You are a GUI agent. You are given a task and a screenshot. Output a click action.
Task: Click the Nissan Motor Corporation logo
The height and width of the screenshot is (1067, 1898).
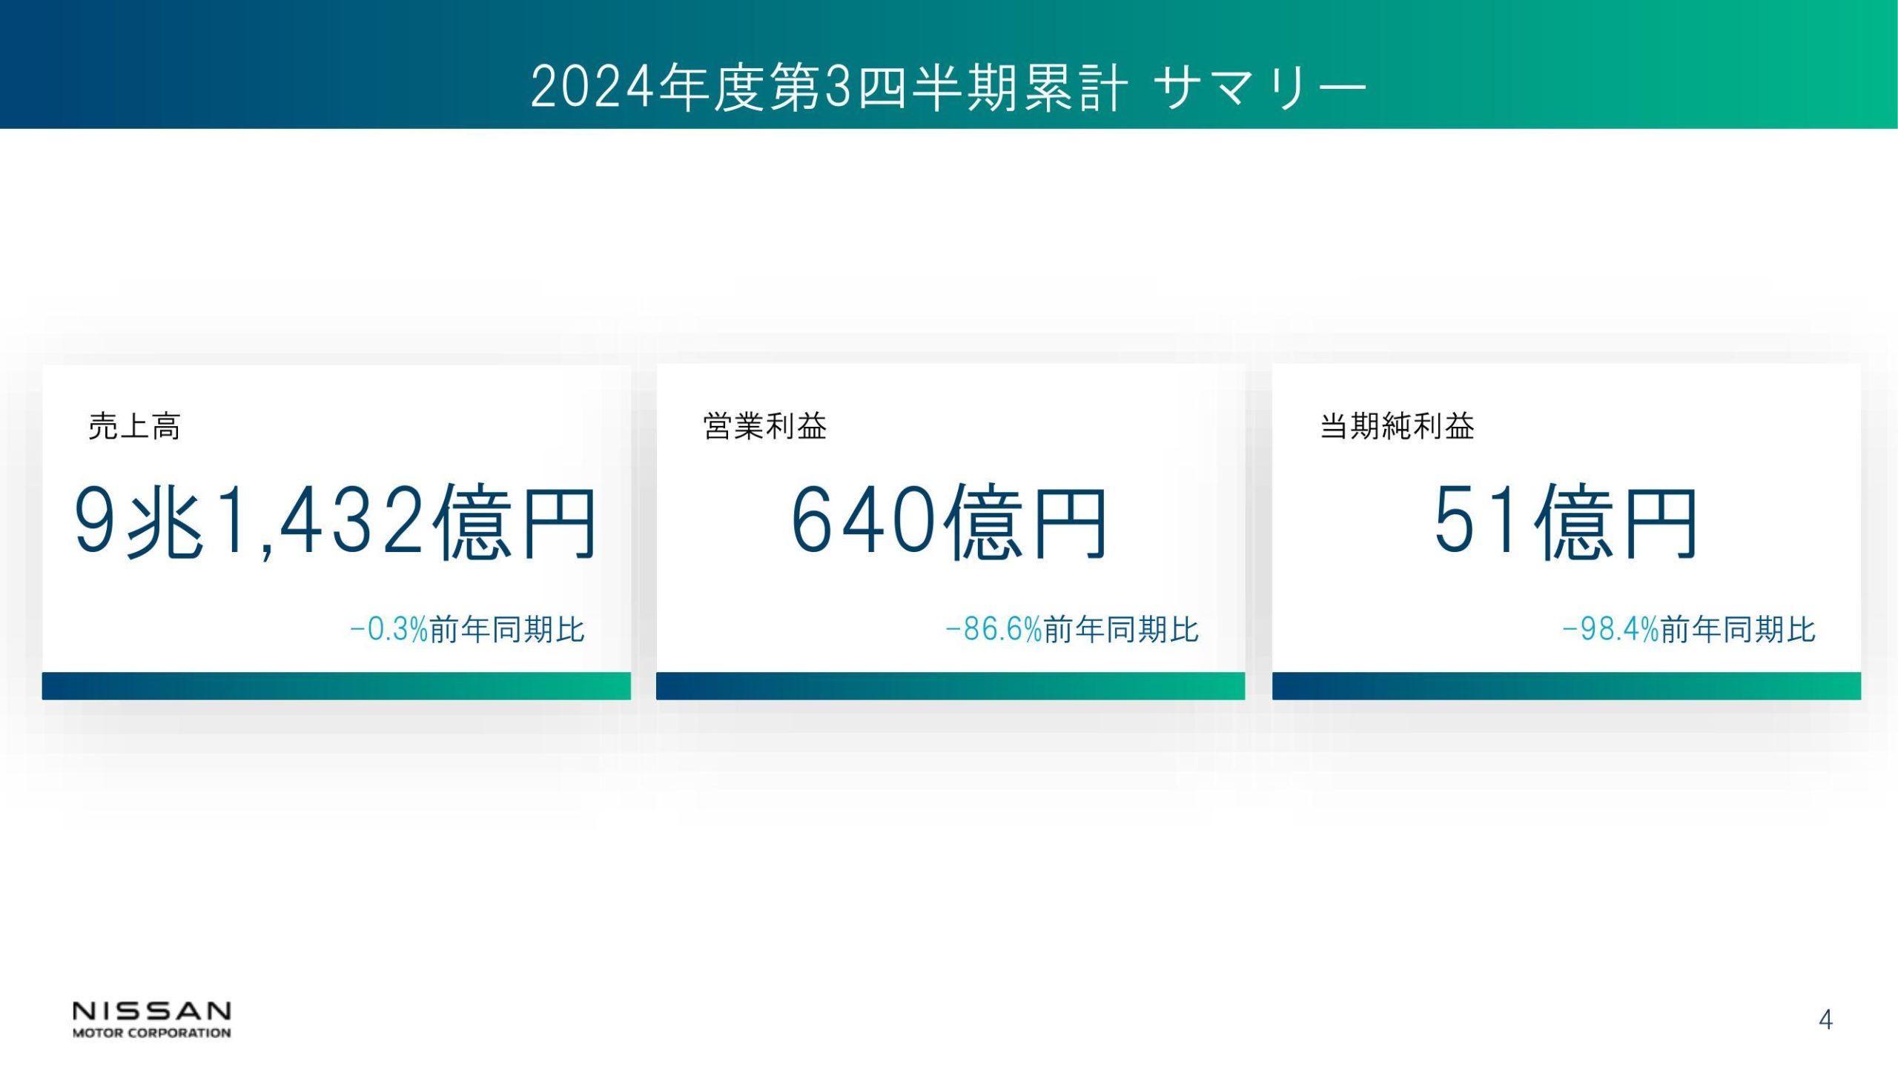(x=152, y=1019)
